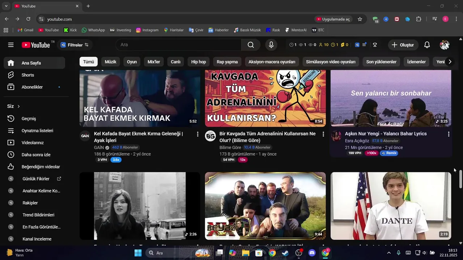Open options menu for Kel Kafada video

tap(197, 134)
